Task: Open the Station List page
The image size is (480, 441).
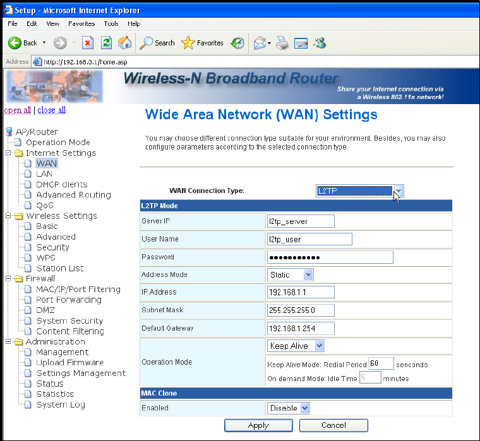Action: click(60, 268)
